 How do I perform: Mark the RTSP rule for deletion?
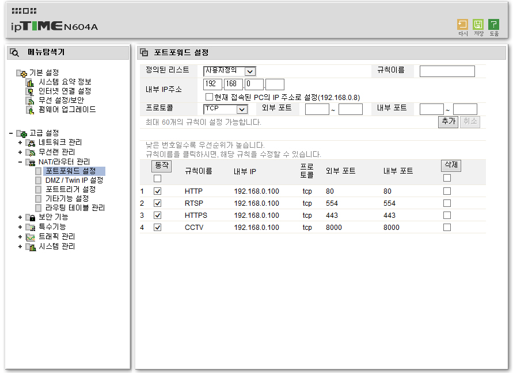pos(447,203)
